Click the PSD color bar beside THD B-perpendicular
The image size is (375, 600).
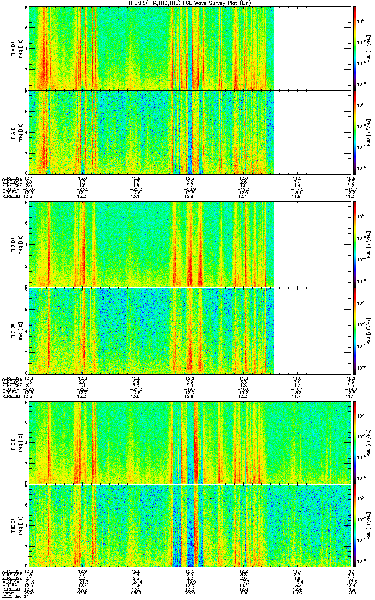click(354, 244)
